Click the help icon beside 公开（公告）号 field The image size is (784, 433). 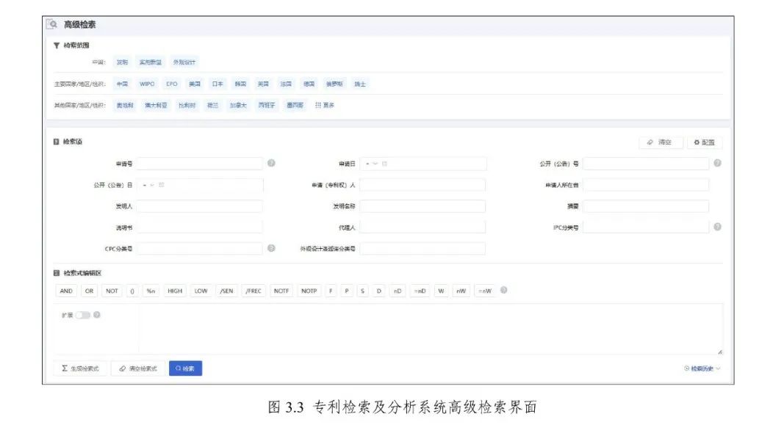(x=717, y=163)
